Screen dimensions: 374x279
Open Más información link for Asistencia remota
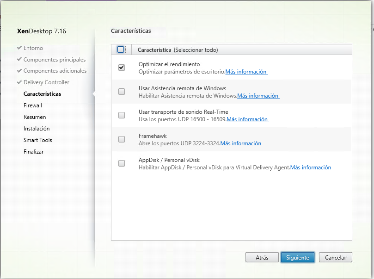tap(258, 96)
